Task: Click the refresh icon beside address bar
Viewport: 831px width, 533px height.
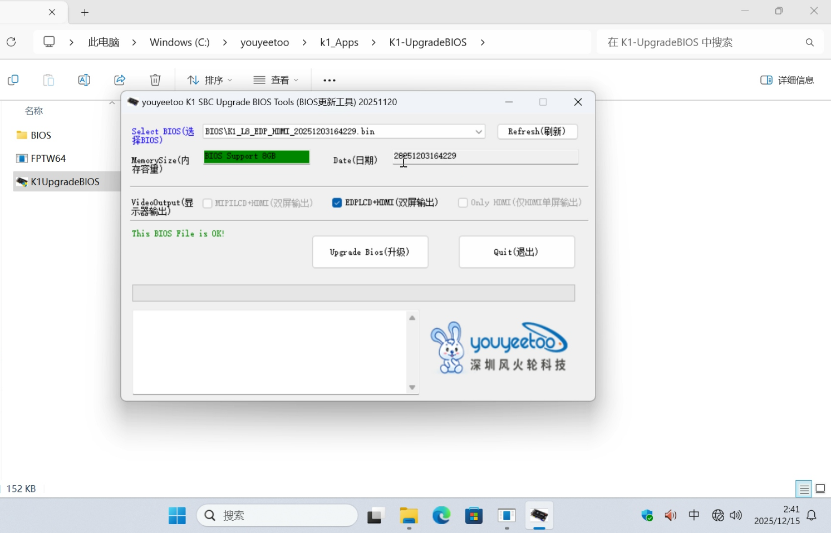Action: point(11,42)
